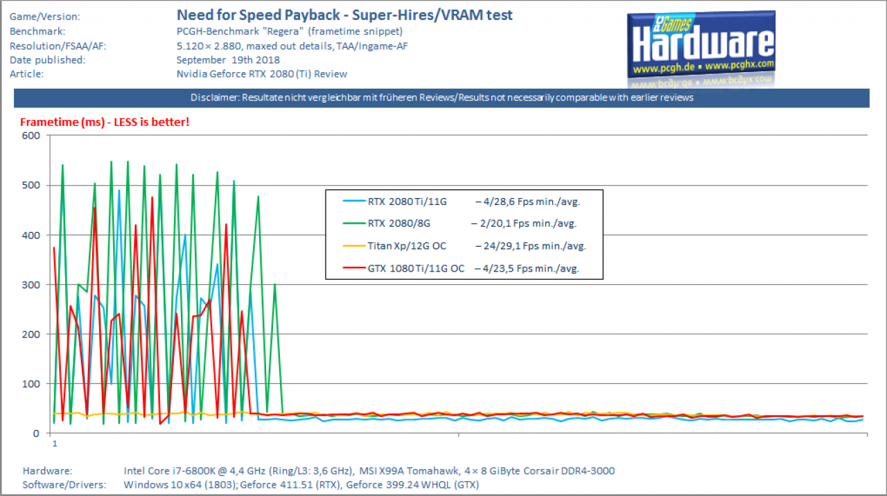
Task: Click the 'Hardware:' footer label
Action: [x=47, y=470]
